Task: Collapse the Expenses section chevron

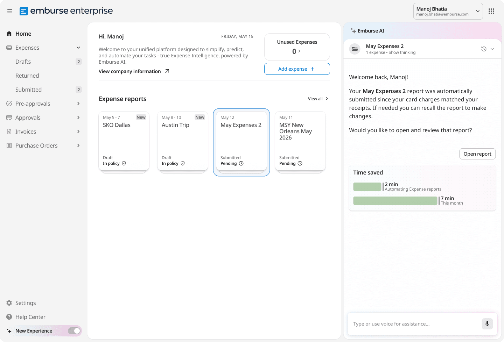Action: tap(78, 48)
